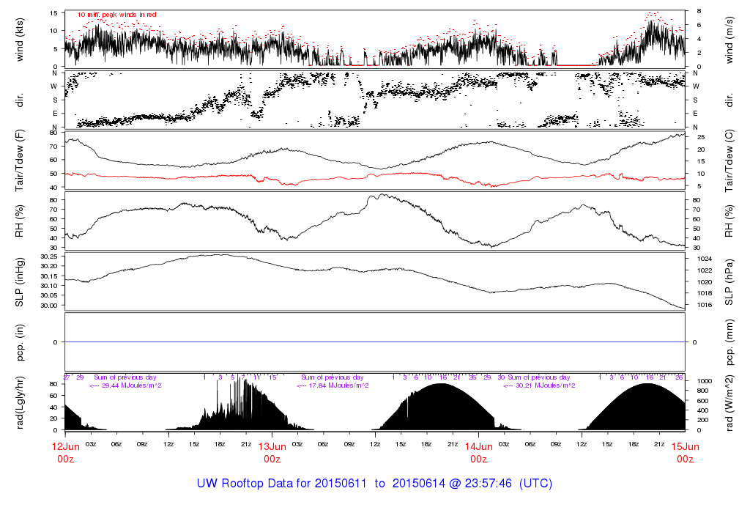Select the 29.44 MJoules/m^2 daily sum text

pos(125,385)
